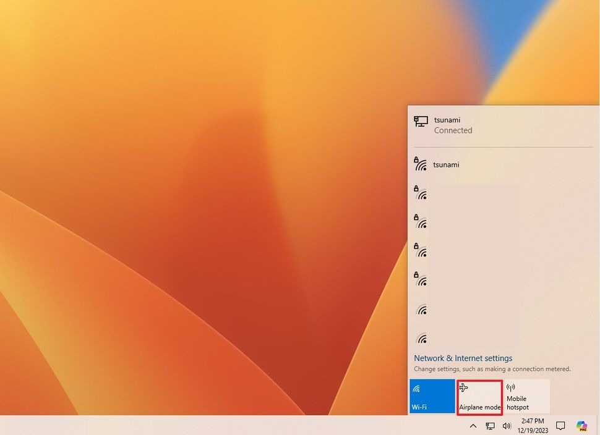Select the connected tsunami Ethernet entry
The height and width of the screenshot is (435, 600).
pos(503,125)
